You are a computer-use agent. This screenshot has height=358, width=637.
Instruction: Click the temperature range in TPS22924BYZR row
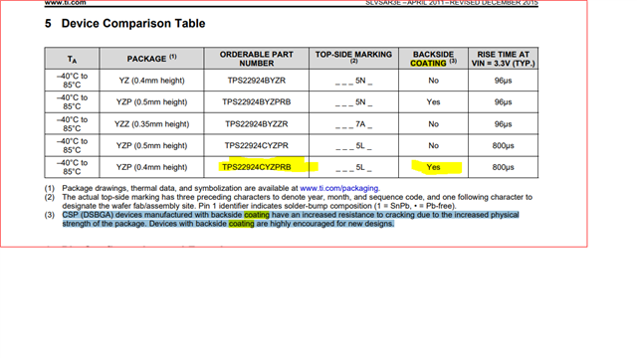[72, 81]
